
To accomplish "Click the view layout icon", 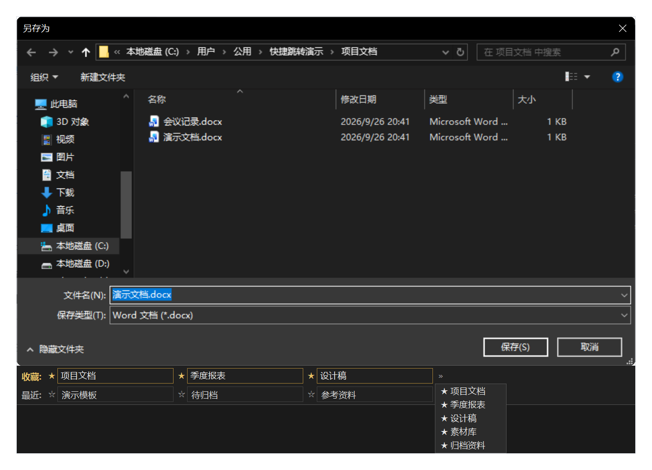I will (x=571, y=77).
